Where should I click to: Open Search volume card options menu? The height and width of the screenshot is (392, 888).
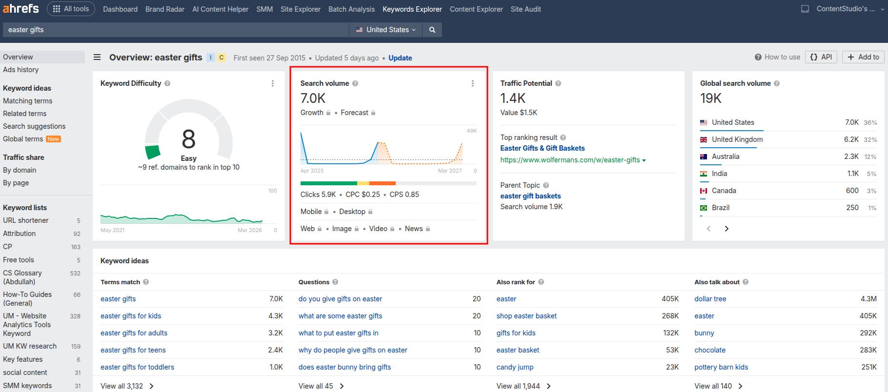473,83
